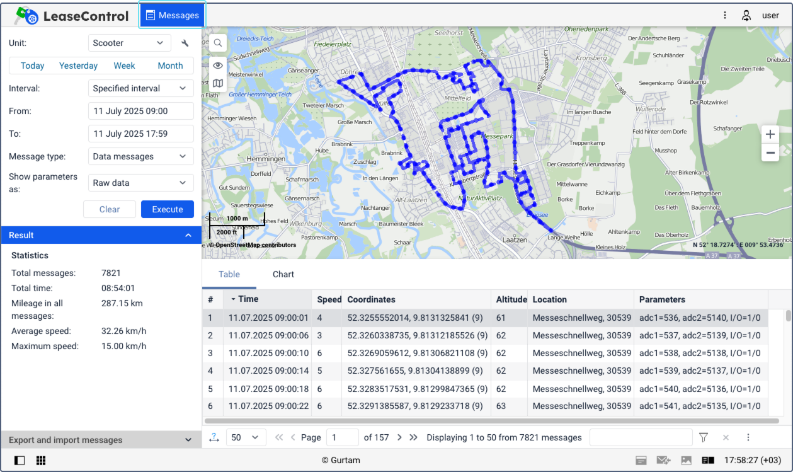Open the Message type dropdown
The height and width of the screenshot is (472, 793).
[x=141, y=156]
